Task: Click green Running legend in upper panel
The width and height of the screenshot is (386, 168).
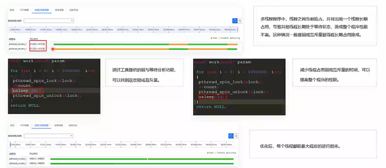Action: tap(235, 38)
